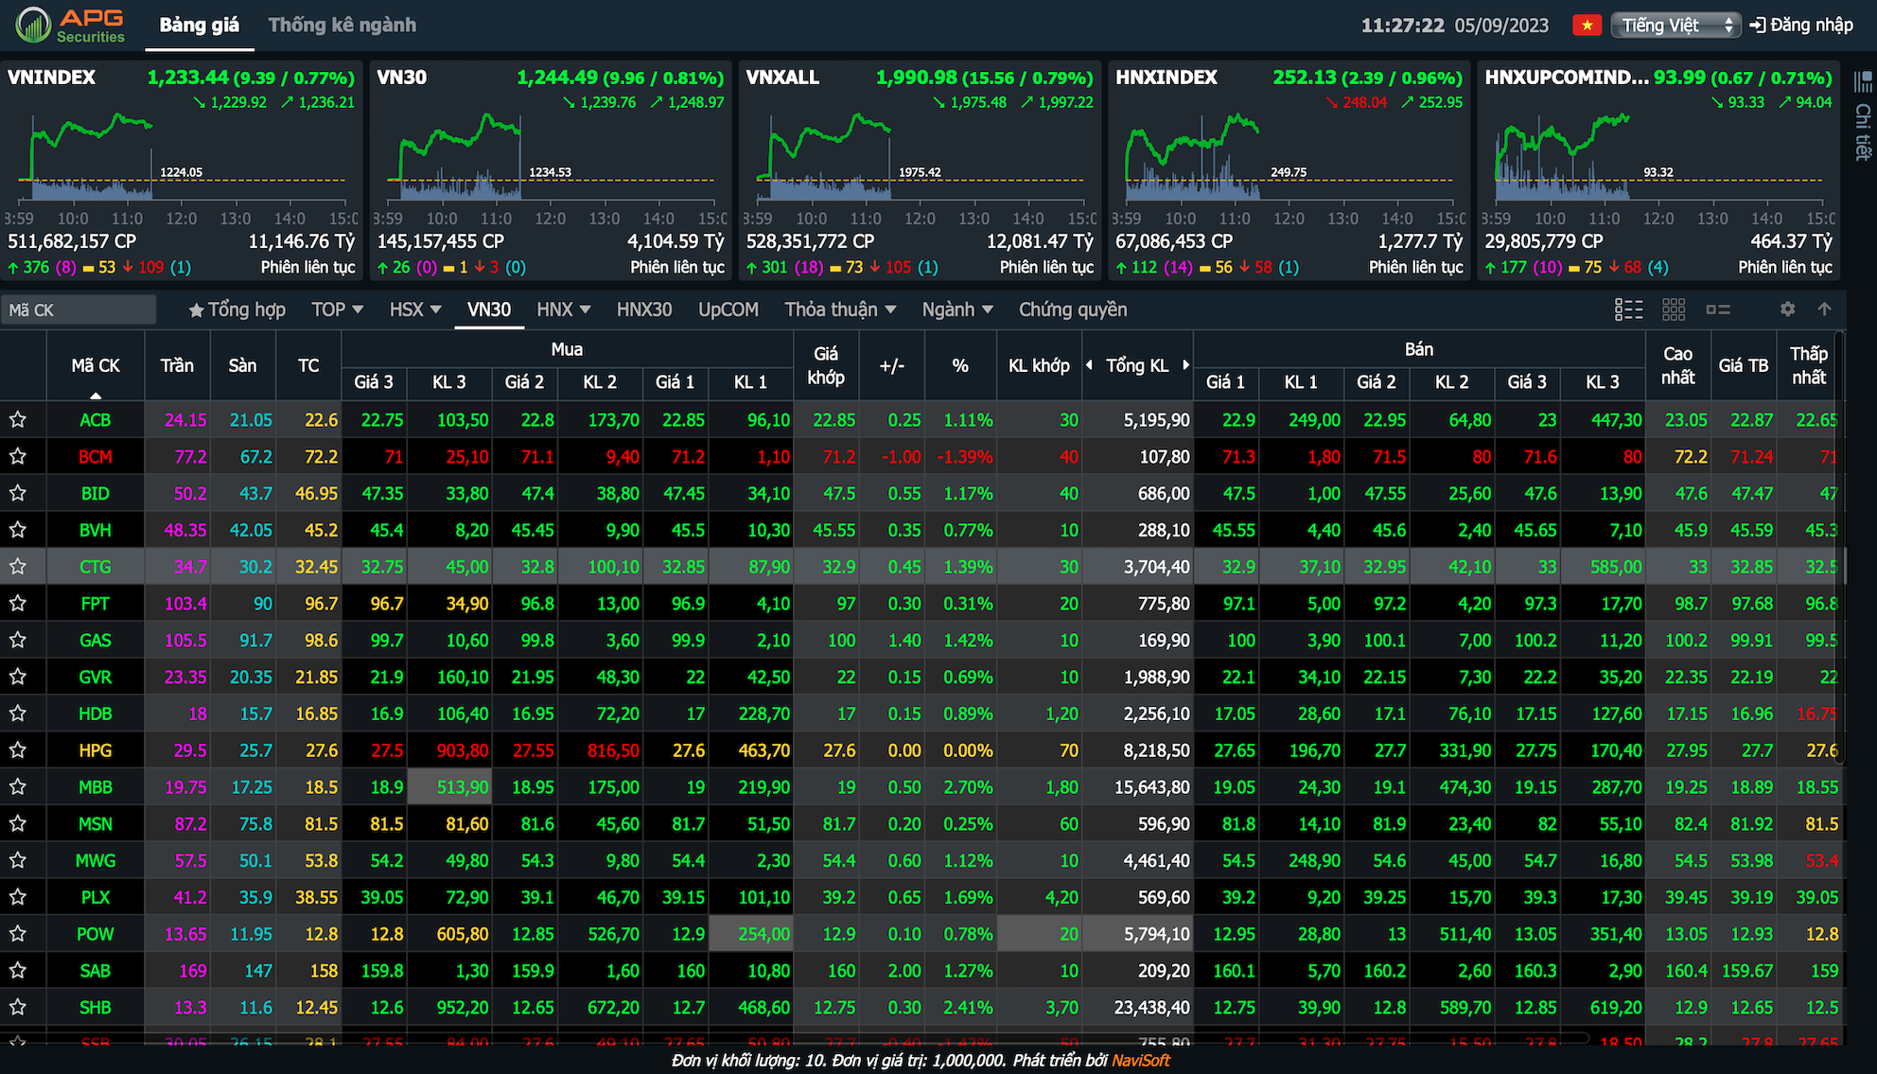The width and height of the screenshot is (1877, 1074).
Task: Expand the HSX dropdown
Action: (x=415, y=309)
